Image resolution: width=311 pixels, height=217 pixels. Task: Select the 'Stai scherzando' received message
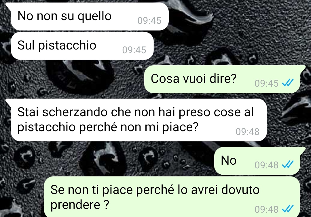(x=139, y=120)
